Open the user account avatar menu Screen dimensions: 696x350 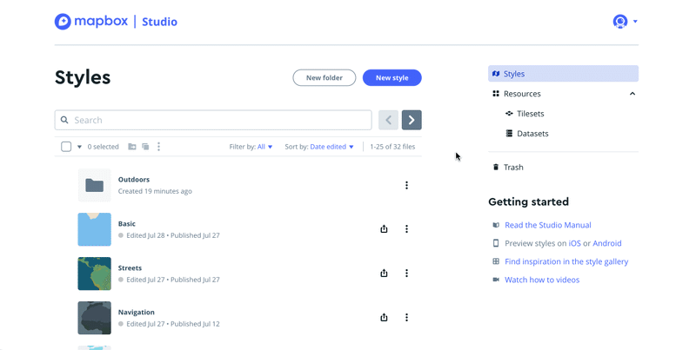point(625,21)
